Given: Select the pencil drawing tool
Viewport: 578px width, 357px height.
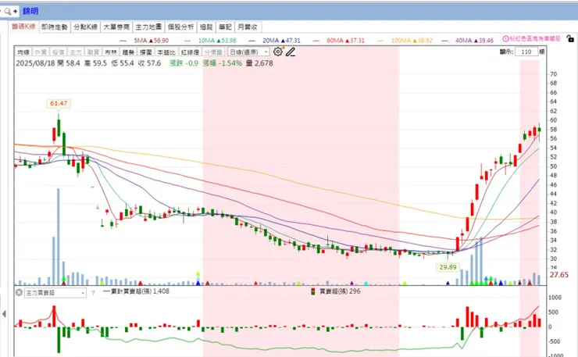Looking at the screenshot, I should [x=291, y=52].
